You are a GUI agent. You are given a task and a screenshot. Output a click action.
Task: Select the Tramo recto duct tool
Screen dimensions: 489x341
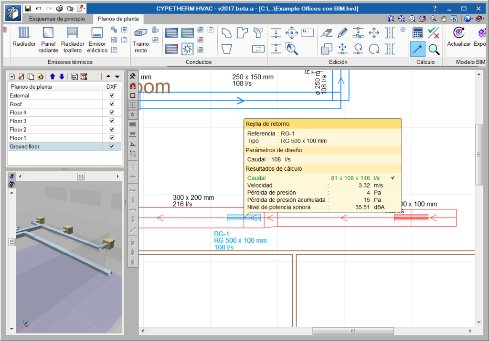click(141, 41)
